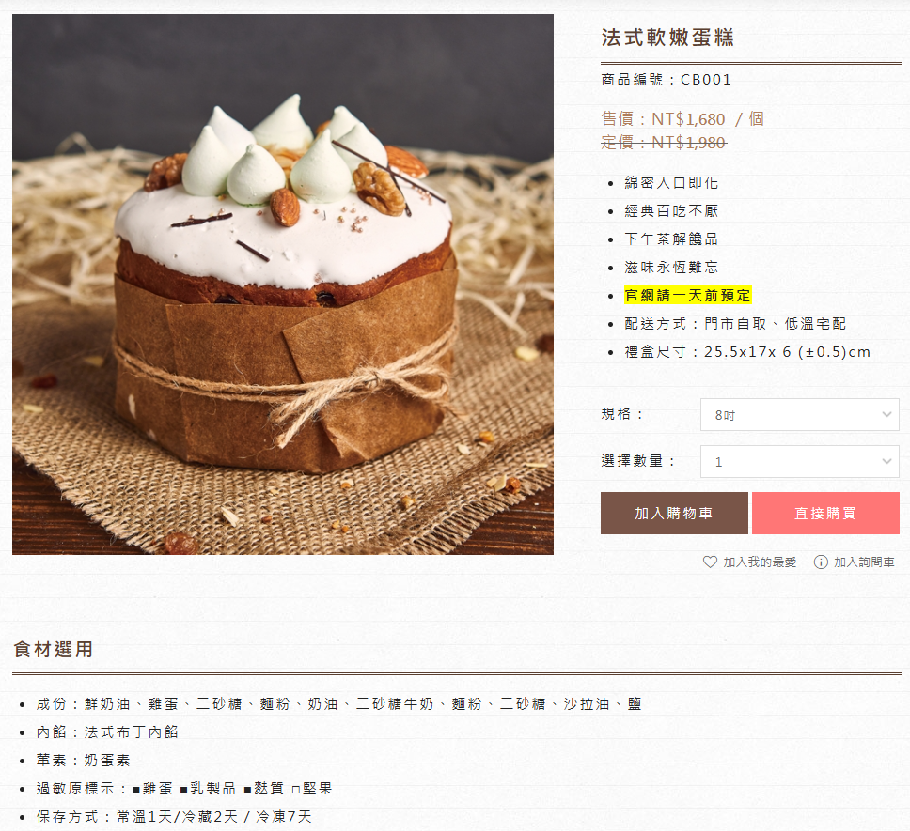Click the struck-through 定價 NT$1,980 text

click(x=664, y=143)
